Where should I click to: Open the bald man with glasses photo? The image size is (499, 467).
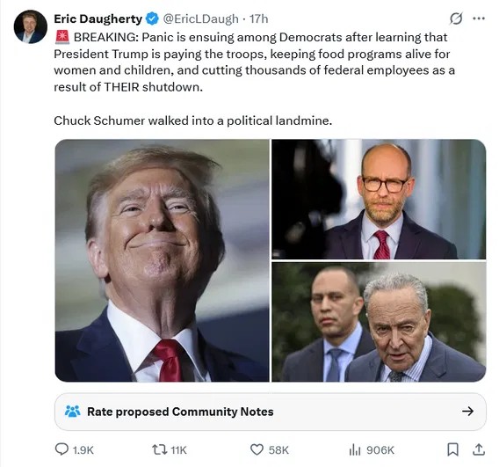379,199
